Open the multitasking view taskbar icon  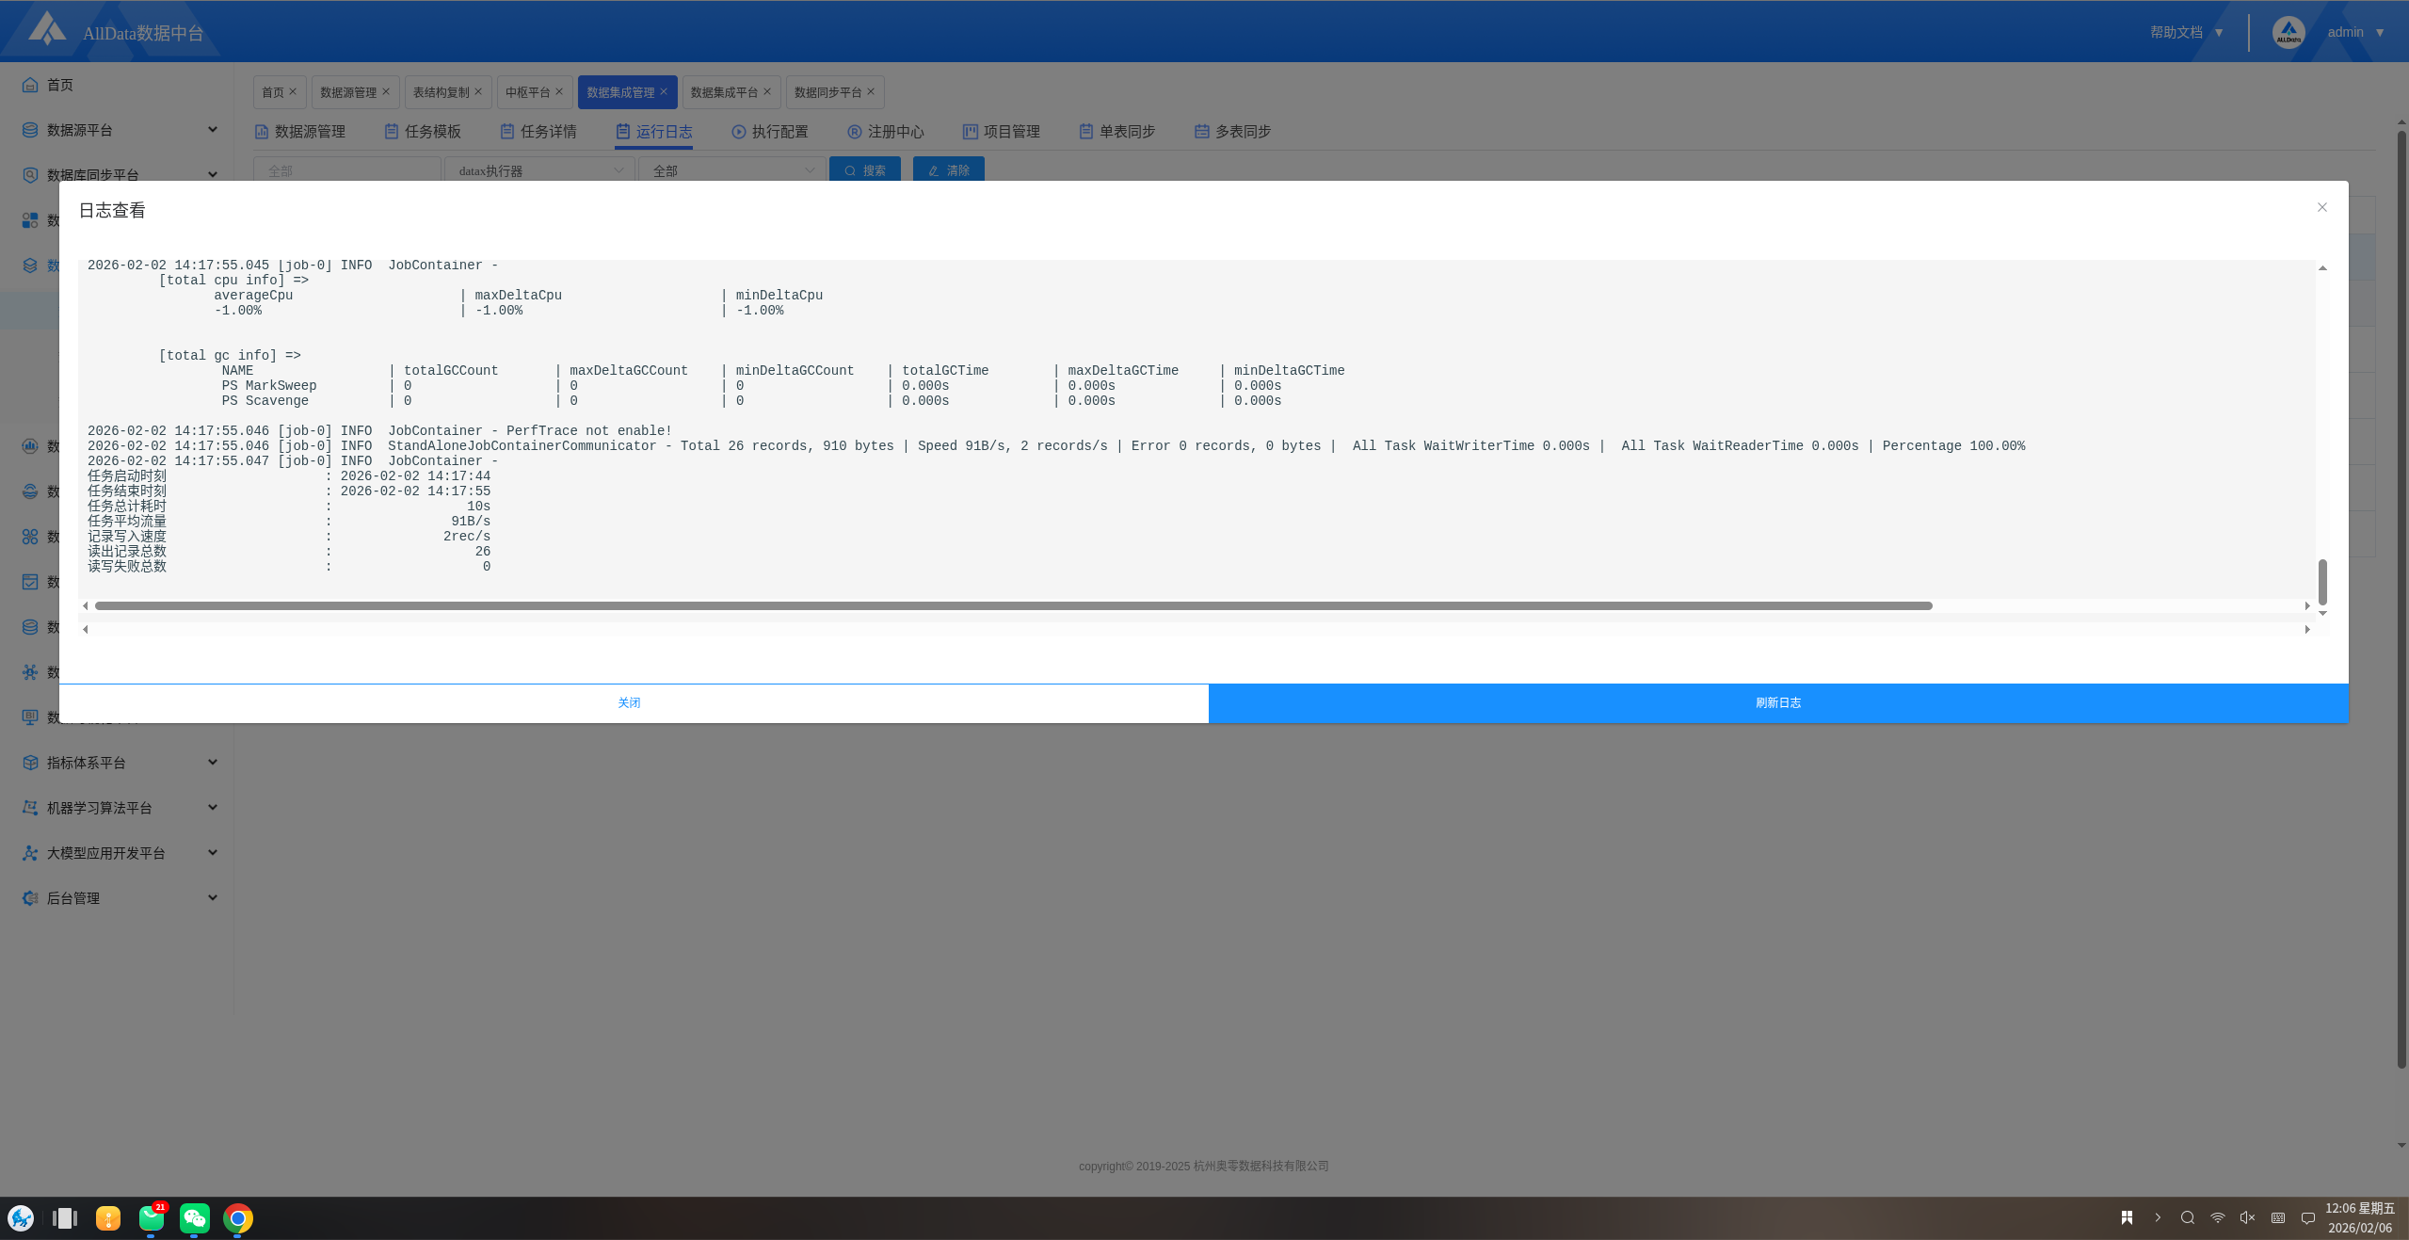tap(65, 1218)
